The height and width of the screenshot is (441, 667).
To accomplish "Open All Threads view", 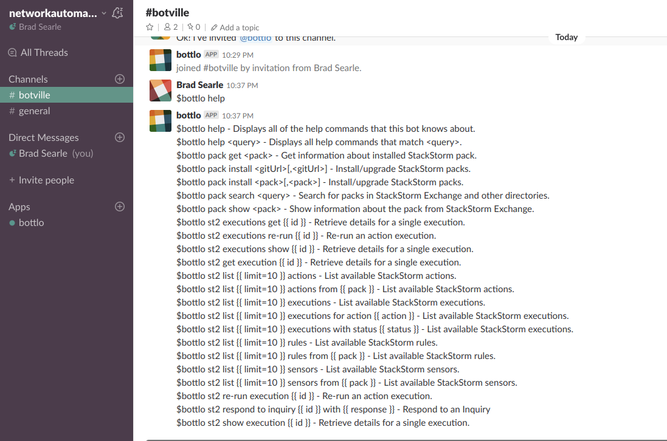I will coord(44,53).
